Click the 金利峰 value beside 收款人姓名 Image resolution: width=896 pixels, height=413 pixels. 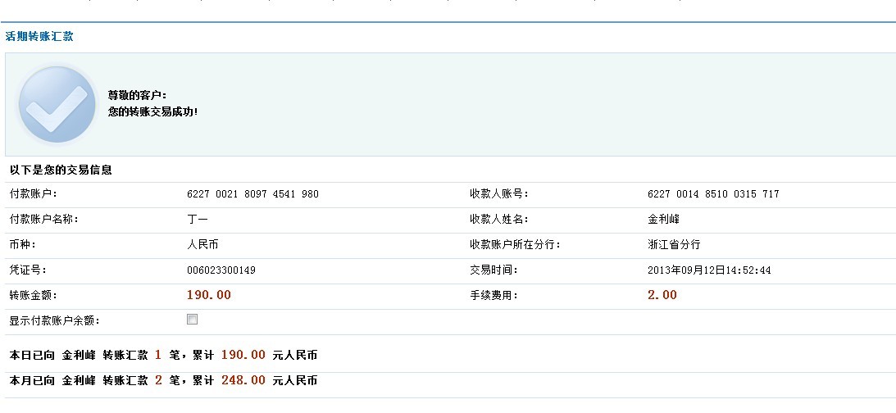coord(663,220)
